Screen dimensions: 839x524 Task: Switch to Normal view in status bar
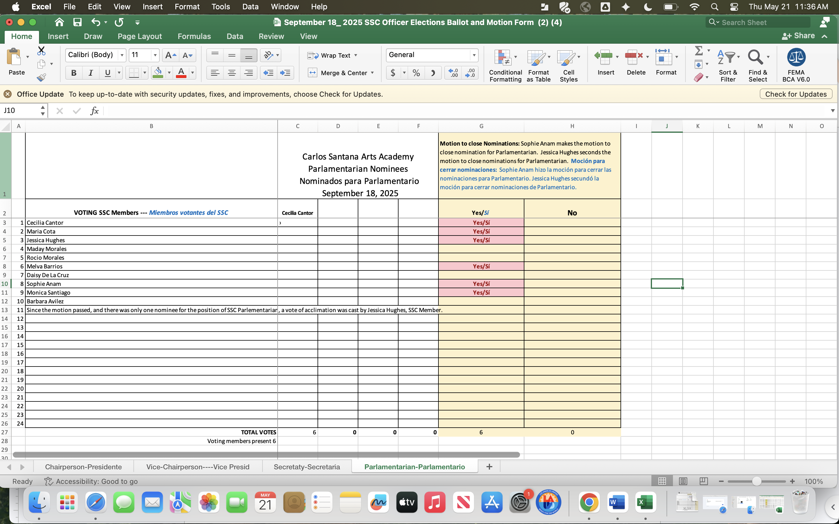(x=662, y=481)
